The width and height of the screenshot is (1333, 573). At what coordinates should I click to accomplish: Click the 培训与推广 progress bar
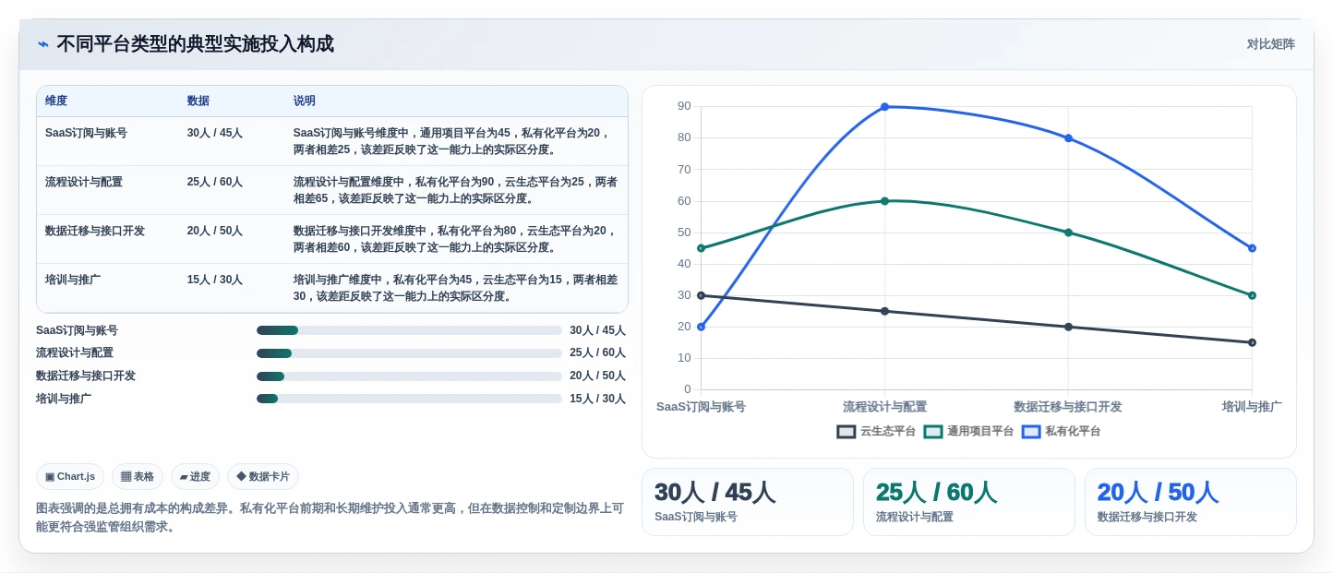(409, 399)
